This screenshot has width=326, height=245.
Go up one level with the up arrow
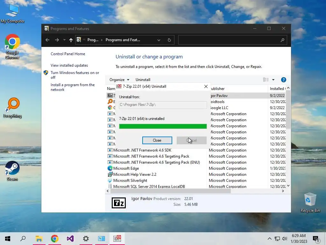[x=71, y=40]
